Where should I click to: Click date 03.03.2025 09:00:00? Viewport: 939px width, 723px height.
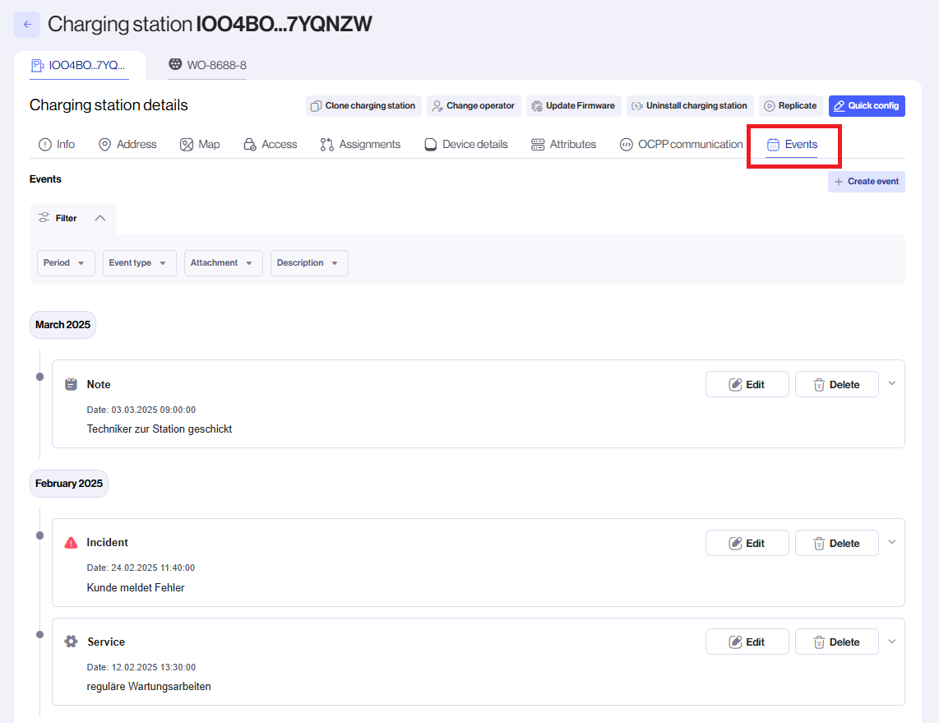coord(153,410)
